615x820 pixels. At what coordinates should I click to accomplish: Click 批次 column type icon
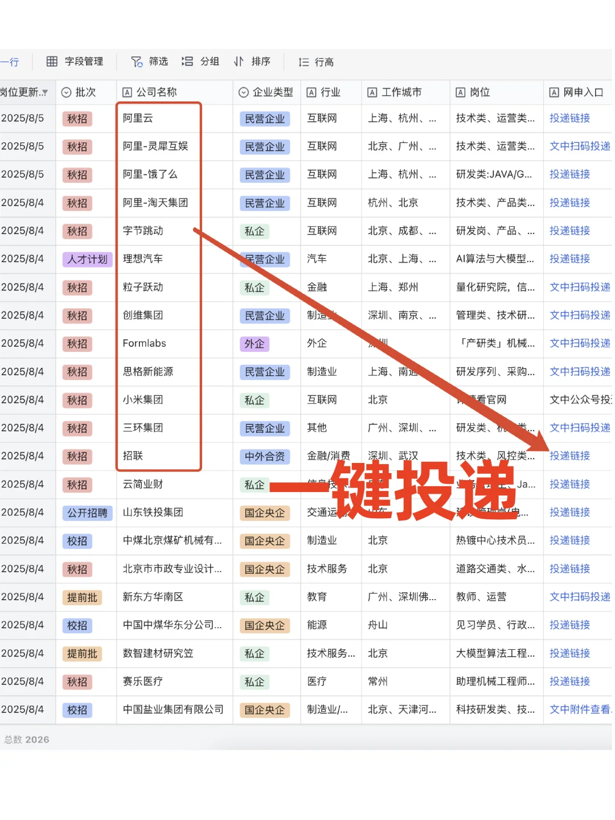tap(66, 92)
